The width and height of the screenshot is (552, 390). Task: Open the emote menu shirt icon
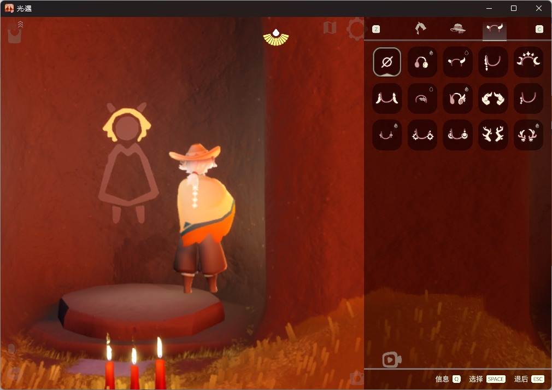15,34
